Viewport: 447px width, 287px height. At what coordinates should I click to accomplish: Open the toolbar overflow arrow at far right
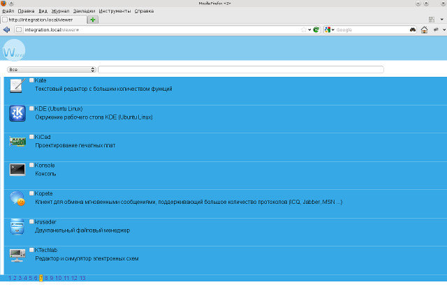click(444, 29)
